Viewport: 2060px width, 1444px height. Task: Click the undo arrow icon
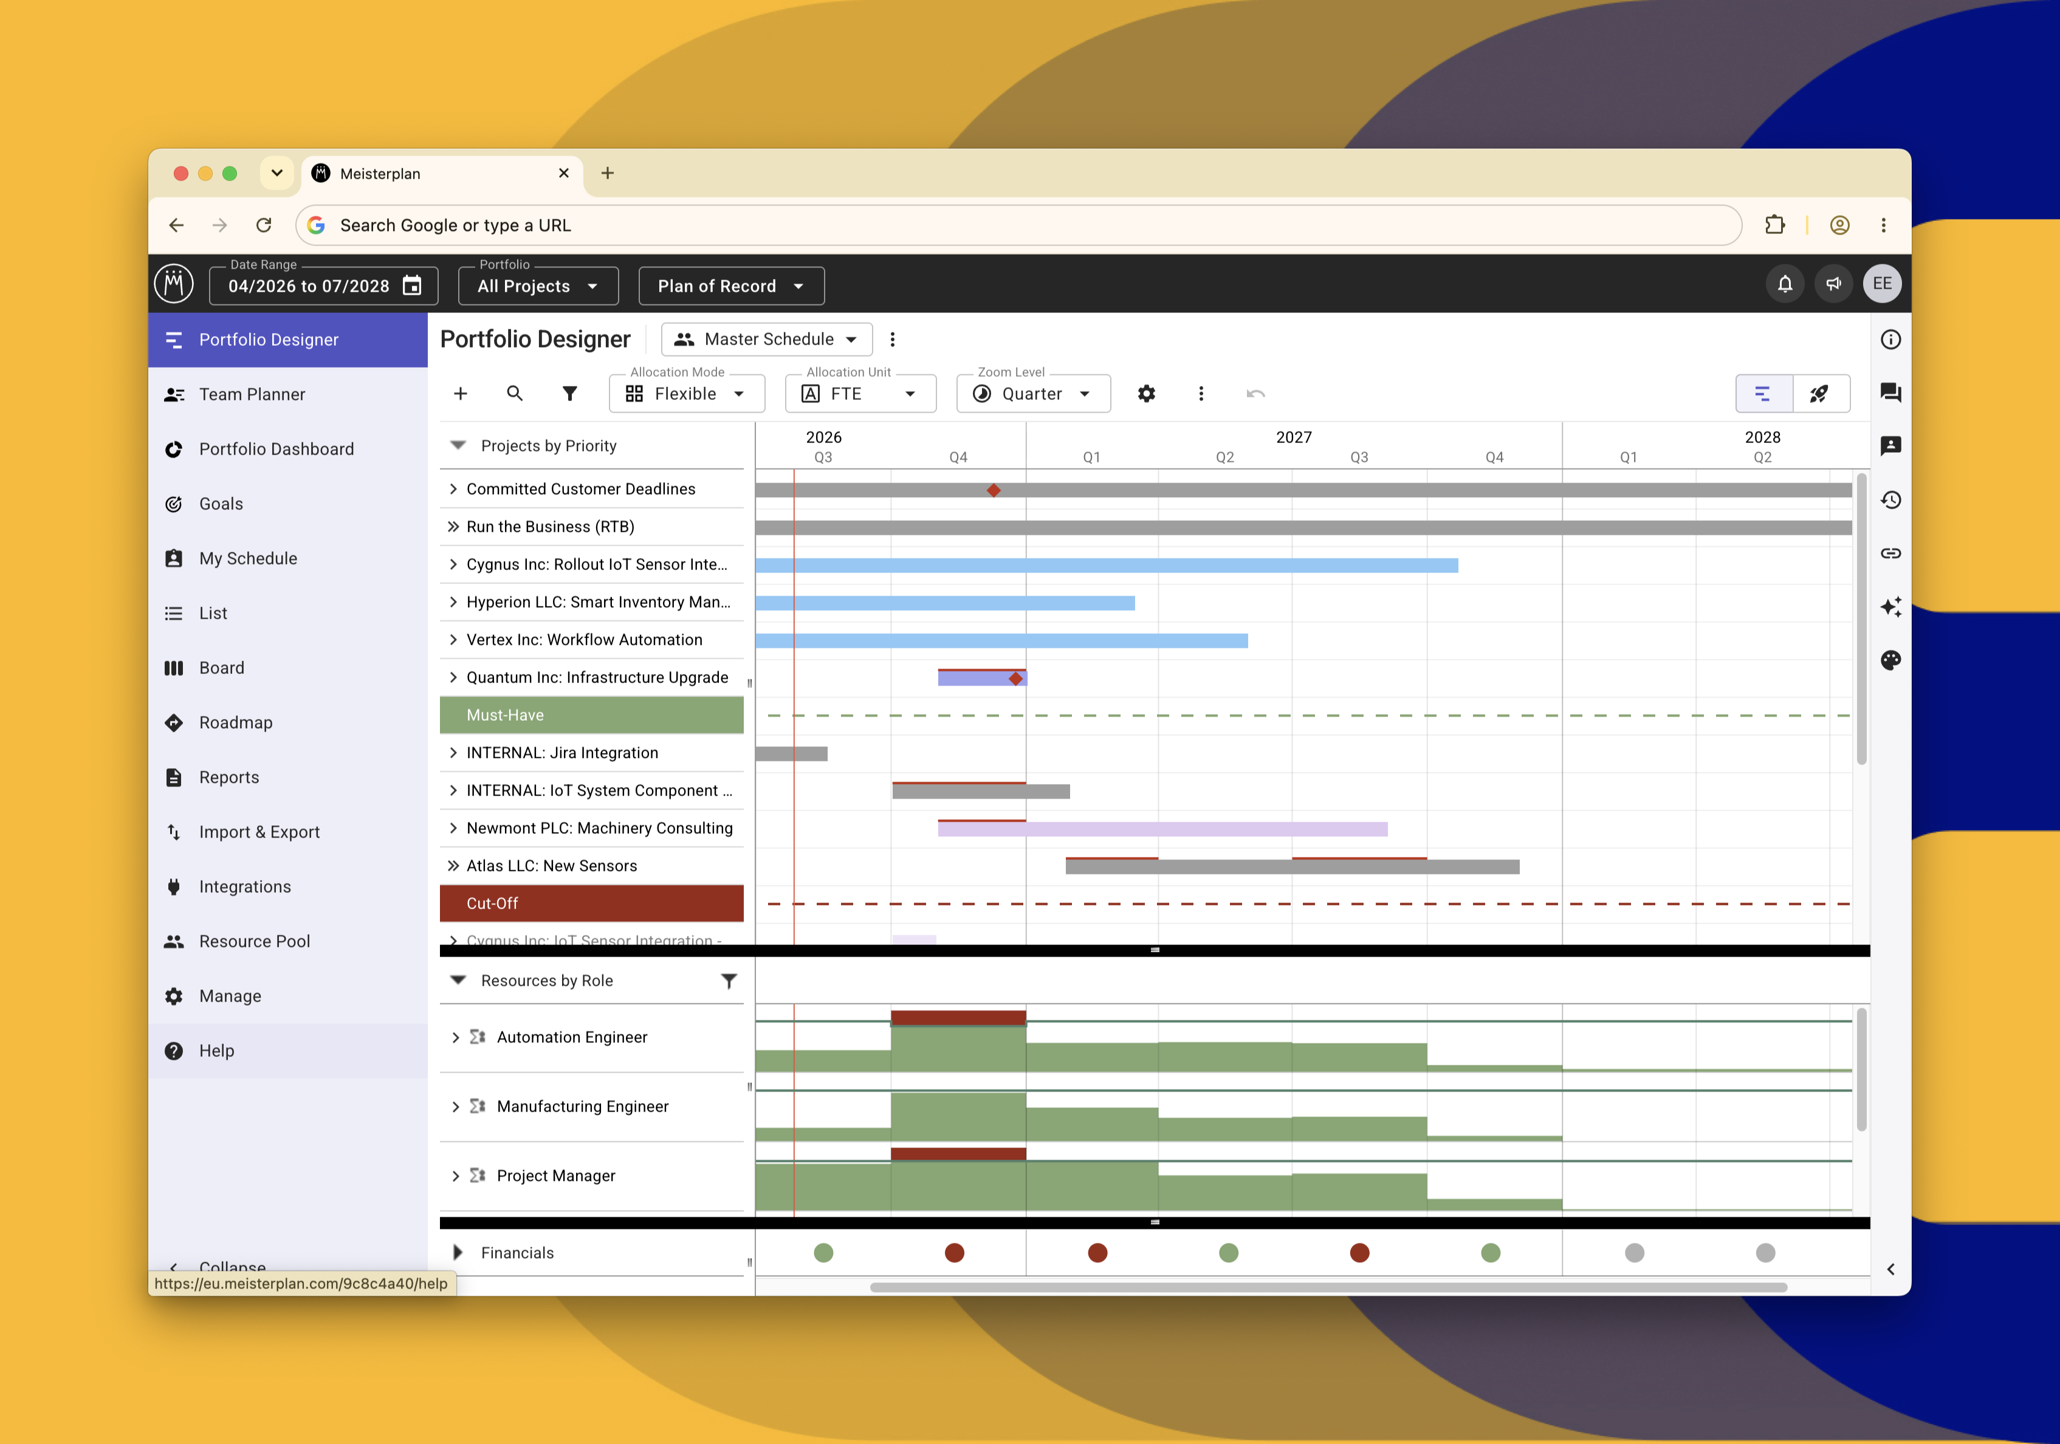tap(1255, 393)
